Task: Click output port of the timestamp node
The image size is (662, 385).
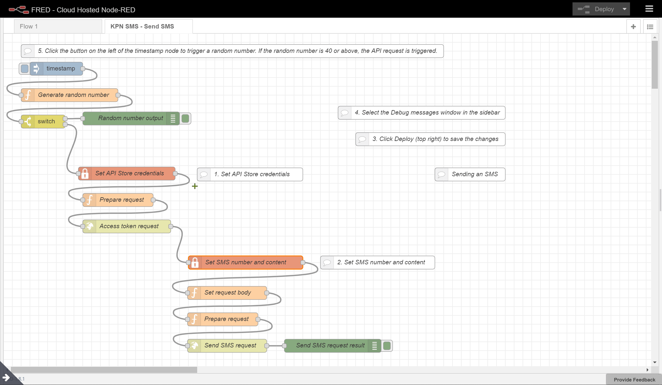Action: click(83, 69)
